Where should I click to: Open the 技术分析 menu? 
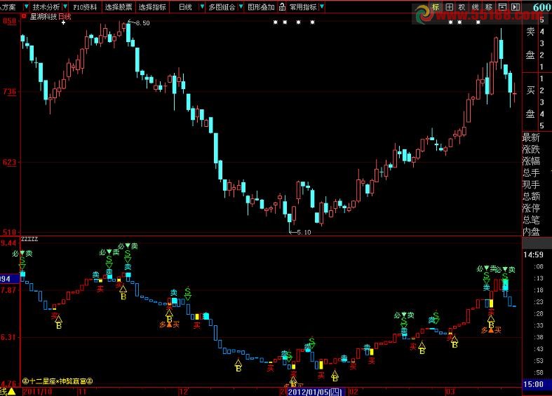coord(46,7)
